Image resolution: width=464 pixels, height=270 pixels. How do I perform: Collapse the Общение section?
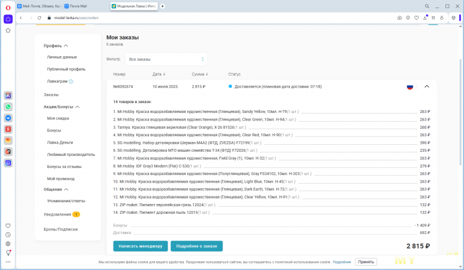pyautogui.click(x=66, y=189)
